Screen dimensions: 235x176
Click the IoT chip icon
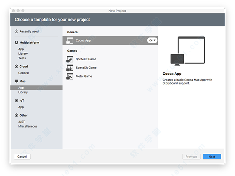(x=16, y=101)
